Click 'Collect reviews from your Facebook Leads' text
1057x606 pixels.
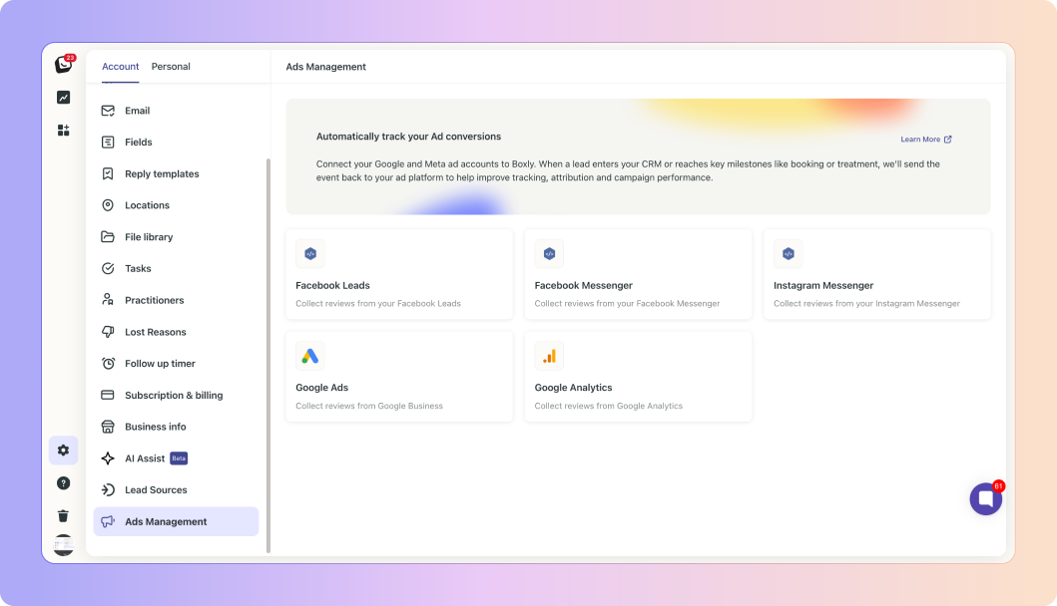(378, 304)
